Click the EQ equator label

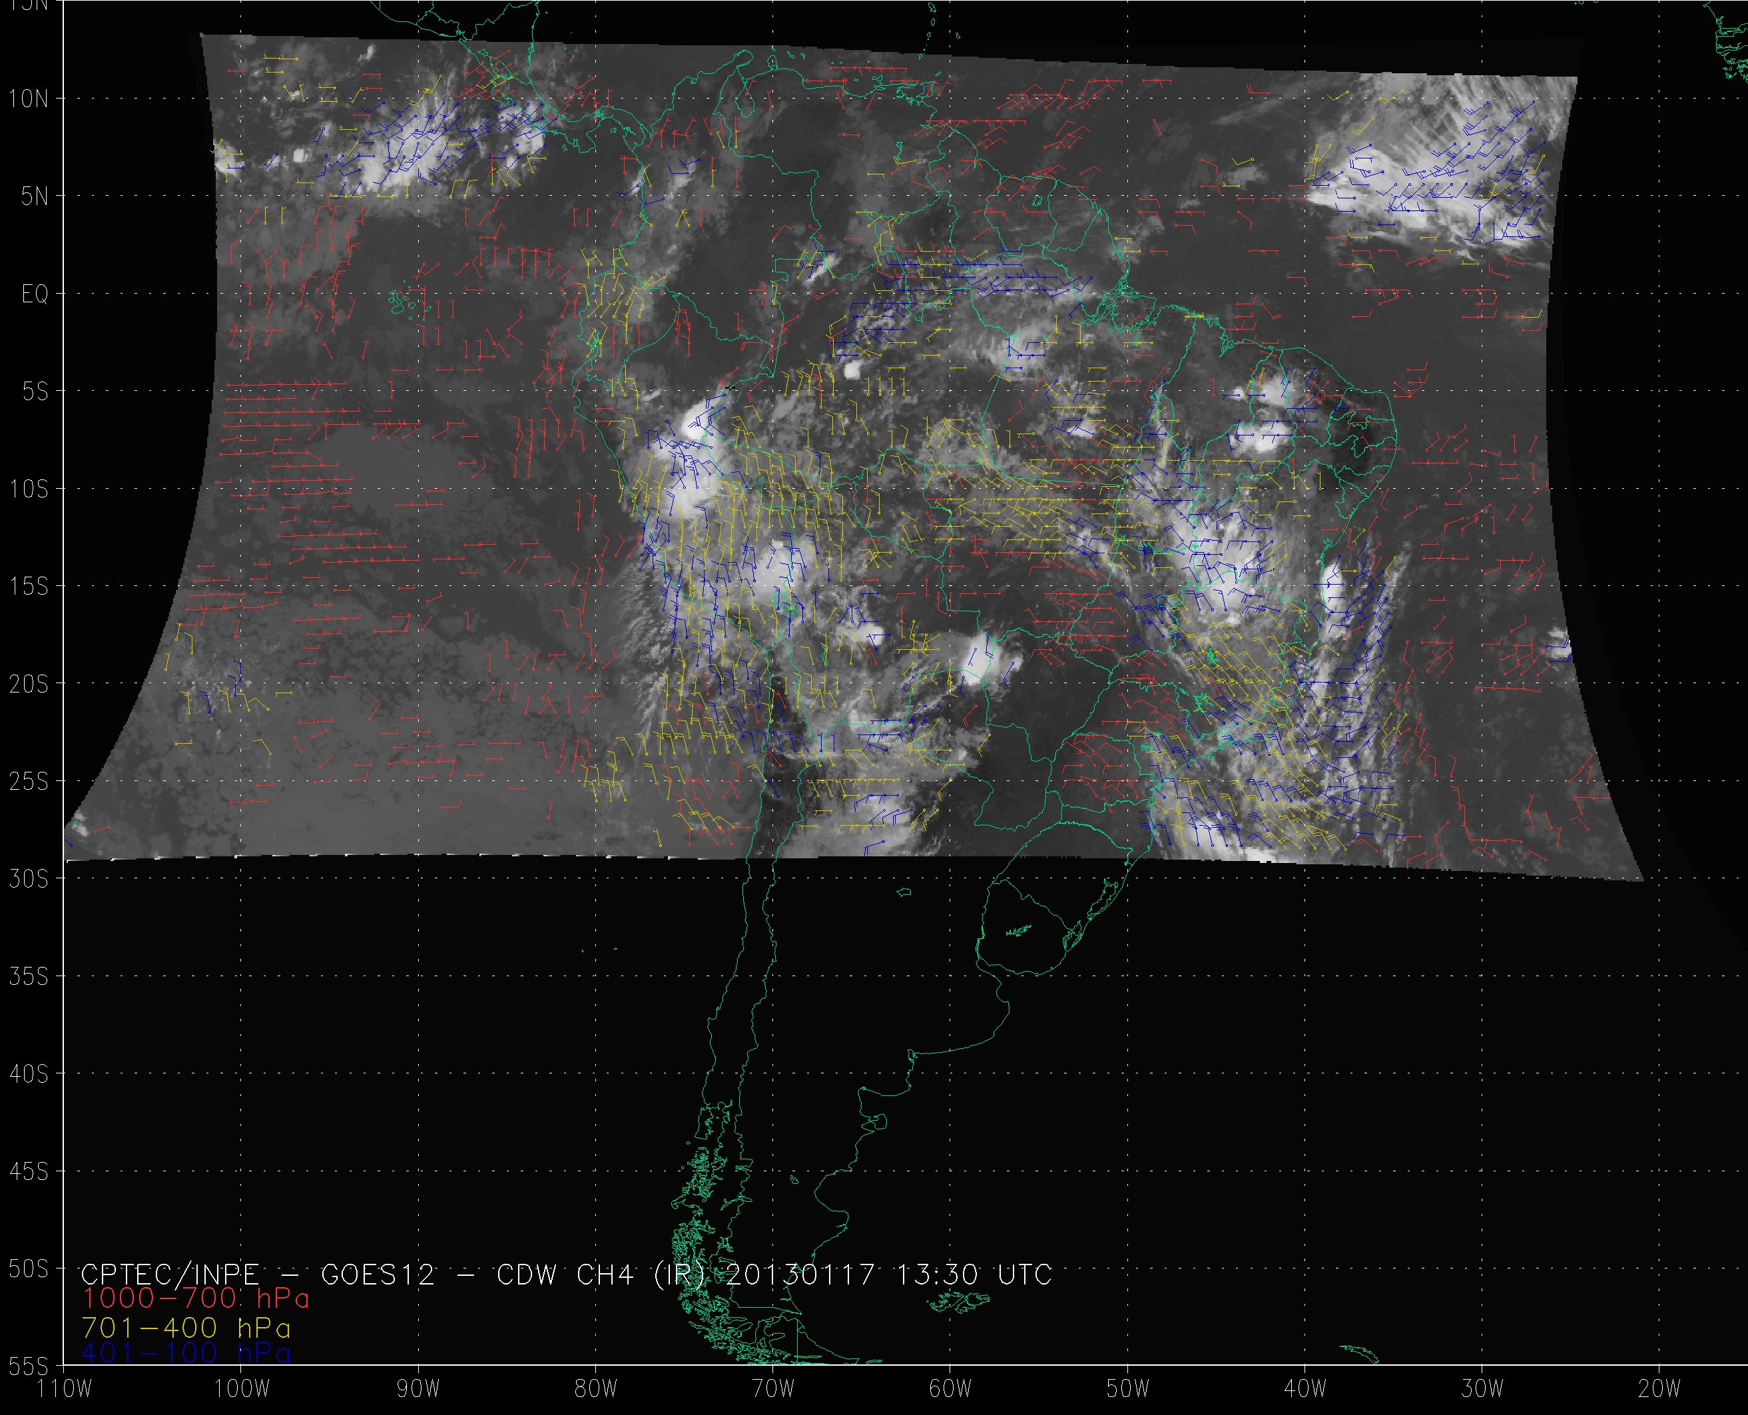tap(35, 294)
